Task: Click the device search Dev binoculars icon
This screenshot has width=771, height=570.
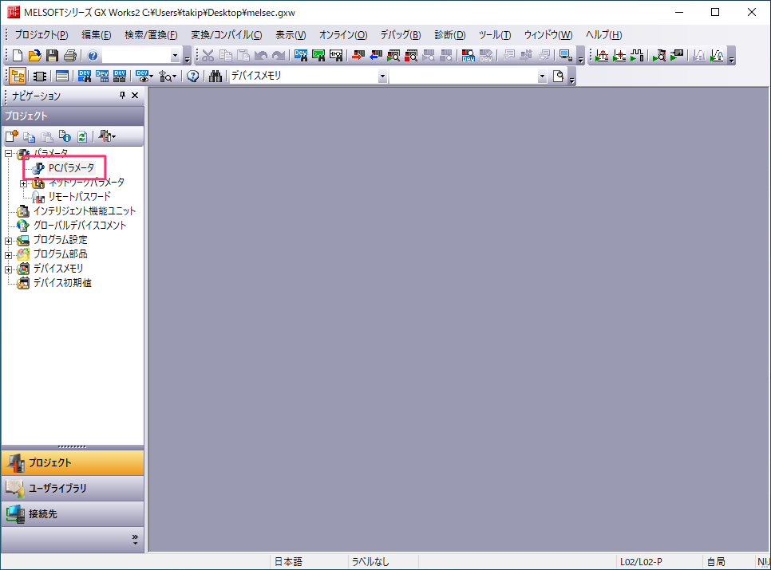Action: click(300, 56)
